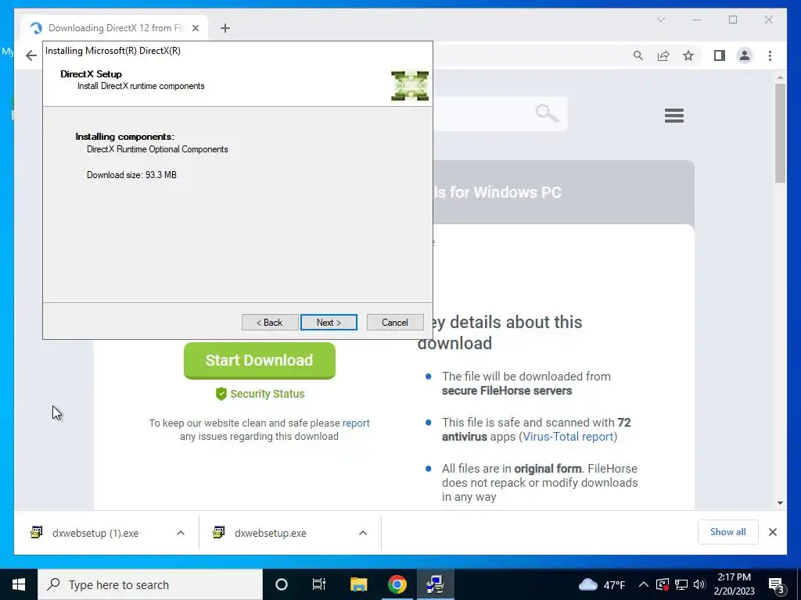Open the Virus-Total report link
This screenshot has height=600, width=801.
568,437
